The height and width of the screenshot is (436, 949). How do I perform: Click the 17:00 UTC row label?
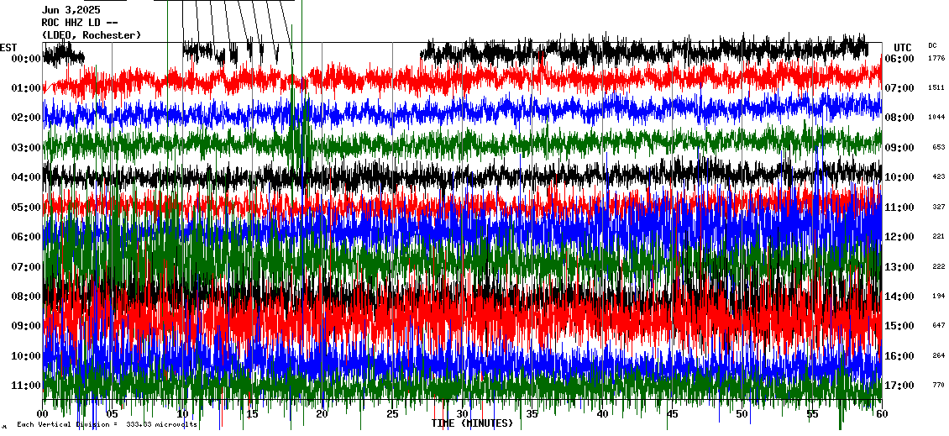coord(899,386)
